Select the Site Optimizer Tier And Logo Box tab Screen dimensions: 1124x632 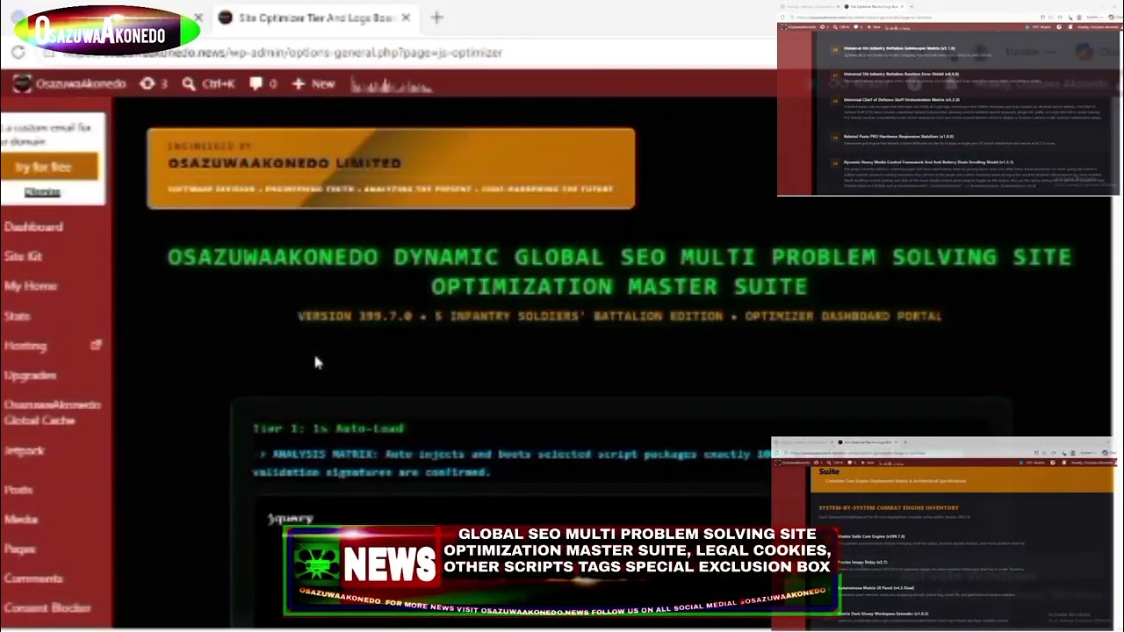pyautogui.click(x=314, y=18)
